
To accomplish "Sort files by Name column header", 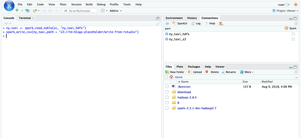I will pyautogui.click(x=209, y=82).
